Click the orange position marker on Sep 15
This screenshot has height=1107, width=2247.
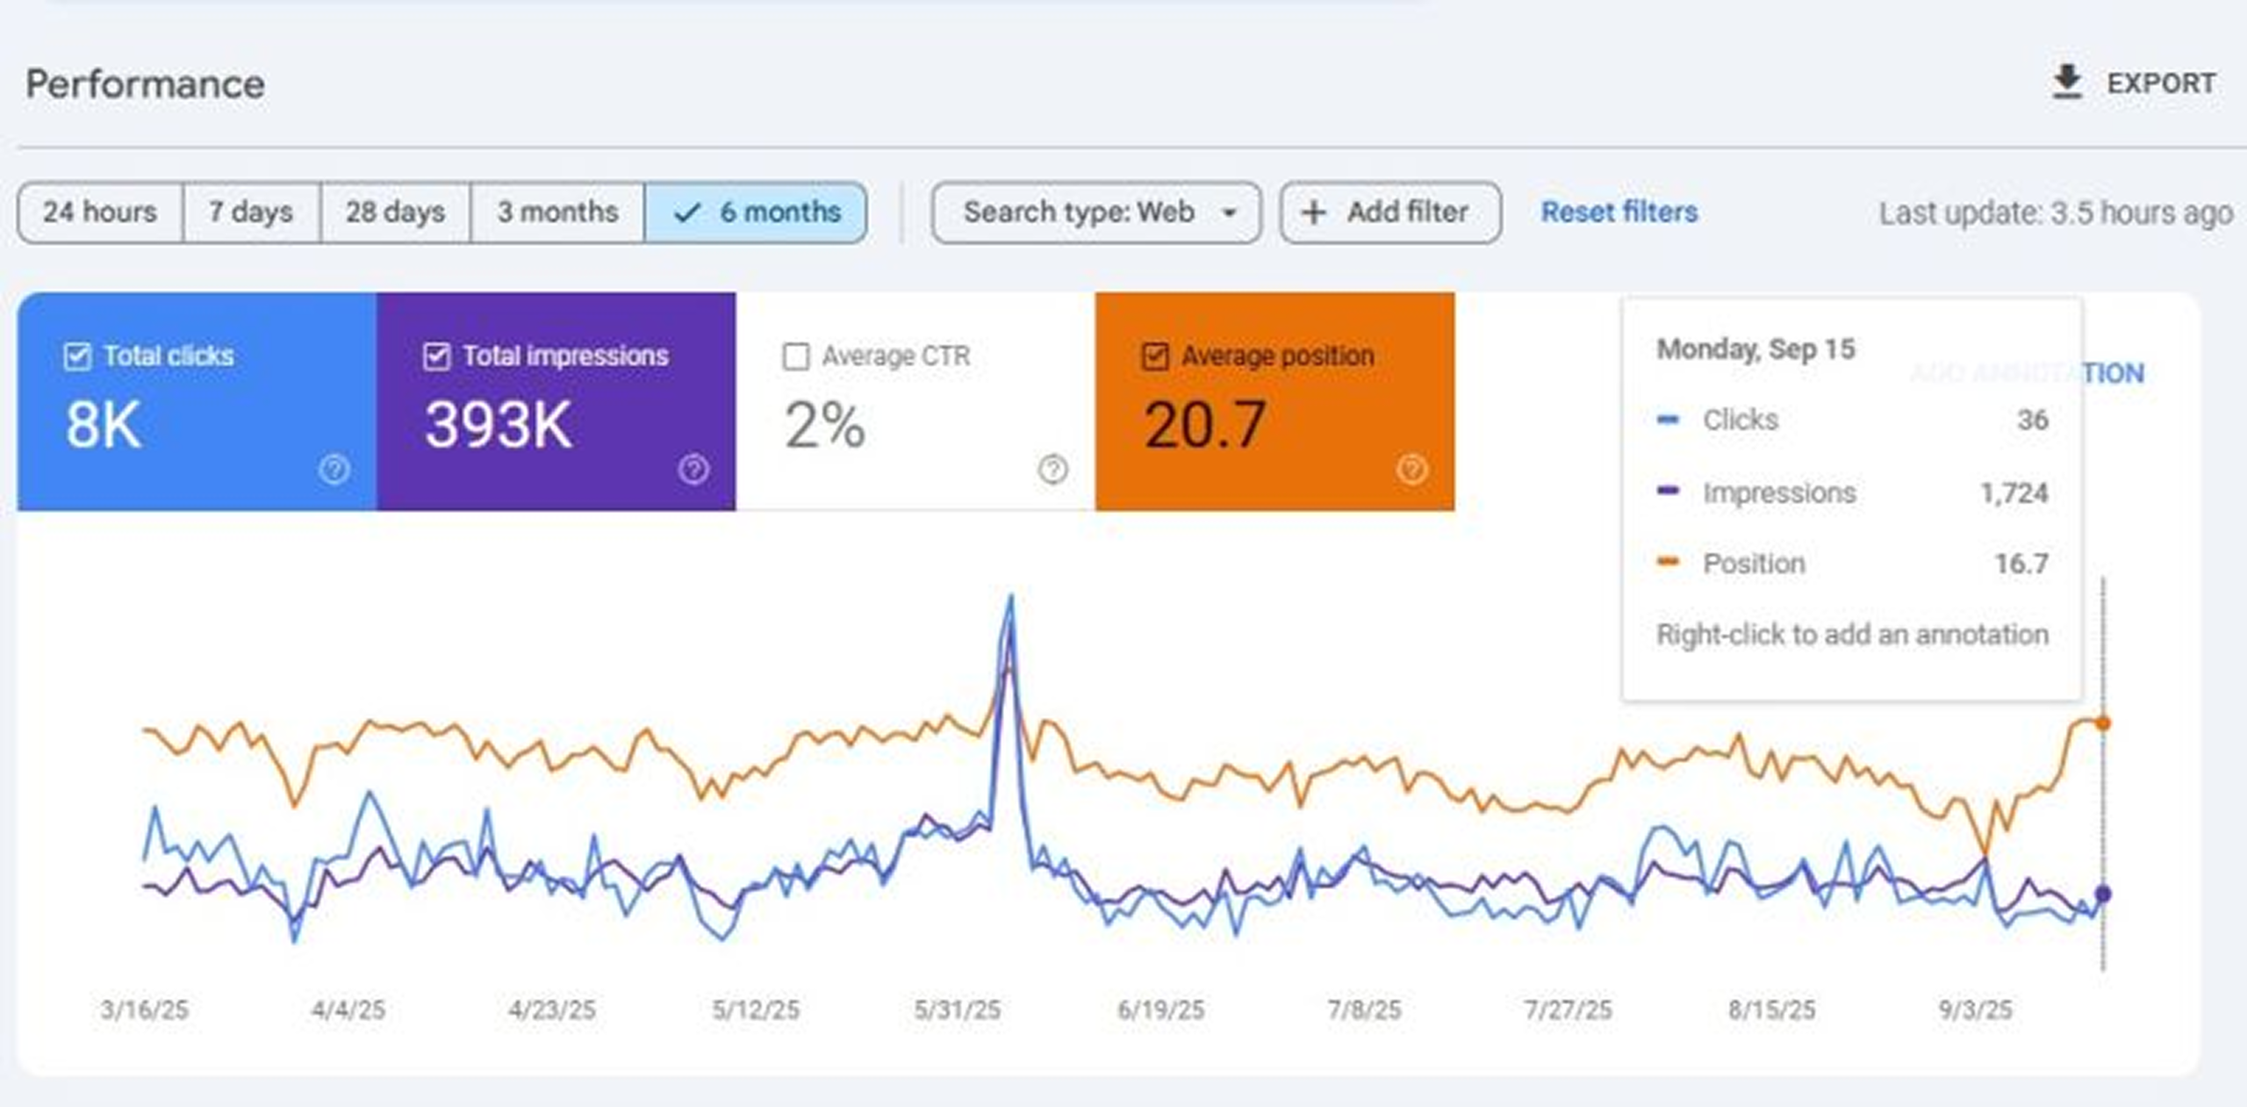click(2102, 723)
